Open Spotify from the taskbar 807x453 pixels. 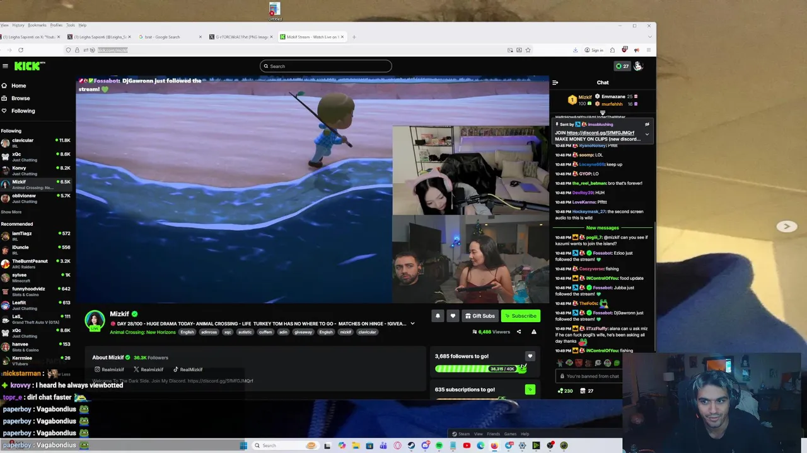pyautogui.click(x=439, y=445)
